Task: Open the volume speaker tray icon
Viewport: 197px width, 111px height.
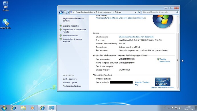Action: tap(180, 108)
